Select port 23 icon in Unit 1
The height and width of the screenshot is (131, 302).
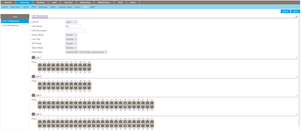[89, 65]
